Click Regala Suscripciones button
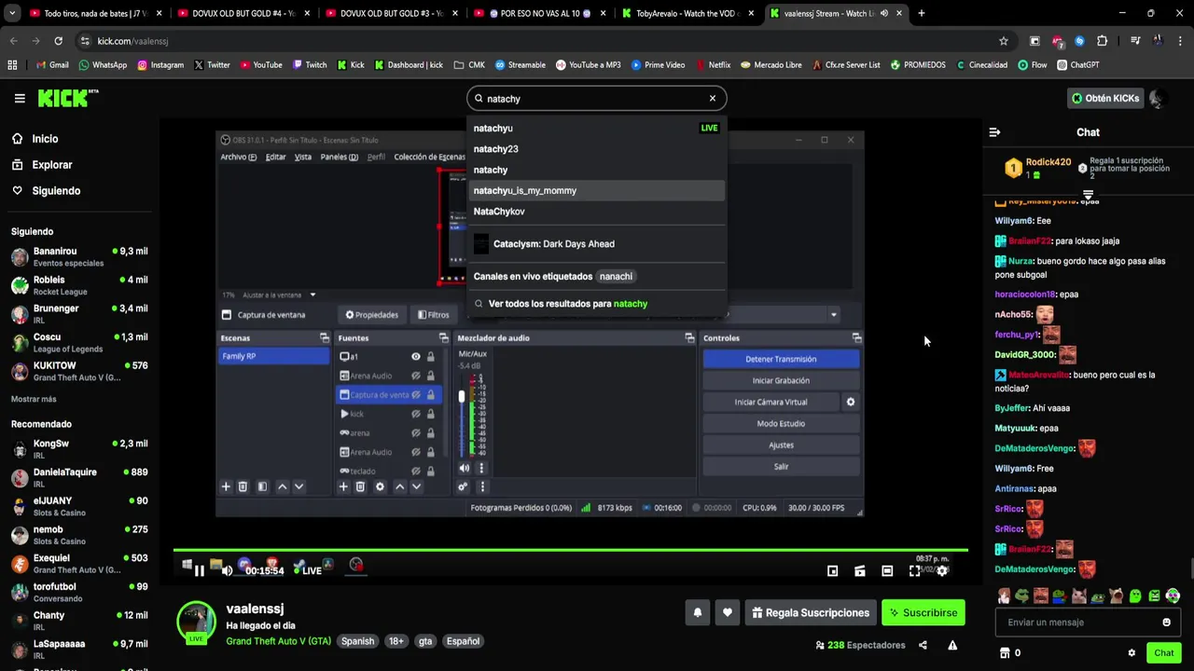 [x=811, y=612]
